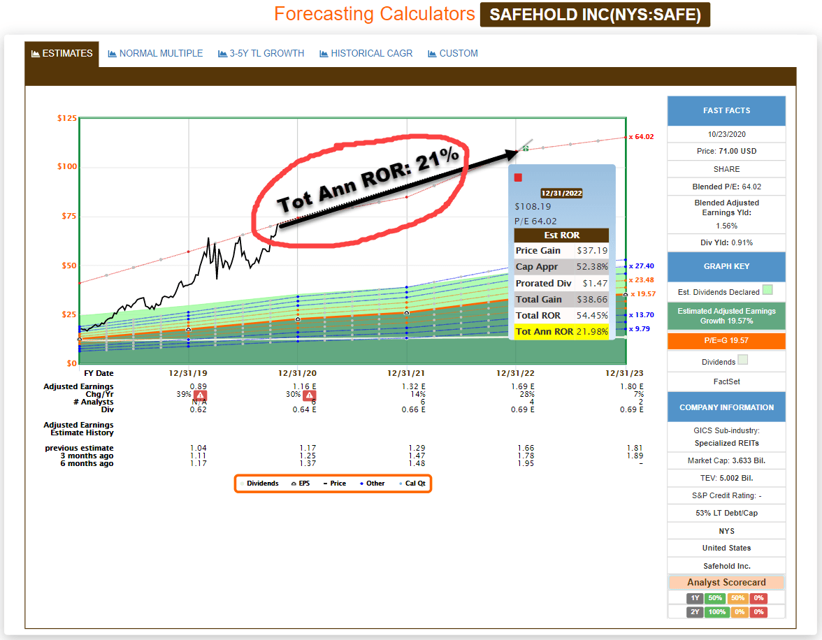The image size is (822, 640).
Task: Click the 2Y Analyst Scorecard badge
Action: coord(695,611)
